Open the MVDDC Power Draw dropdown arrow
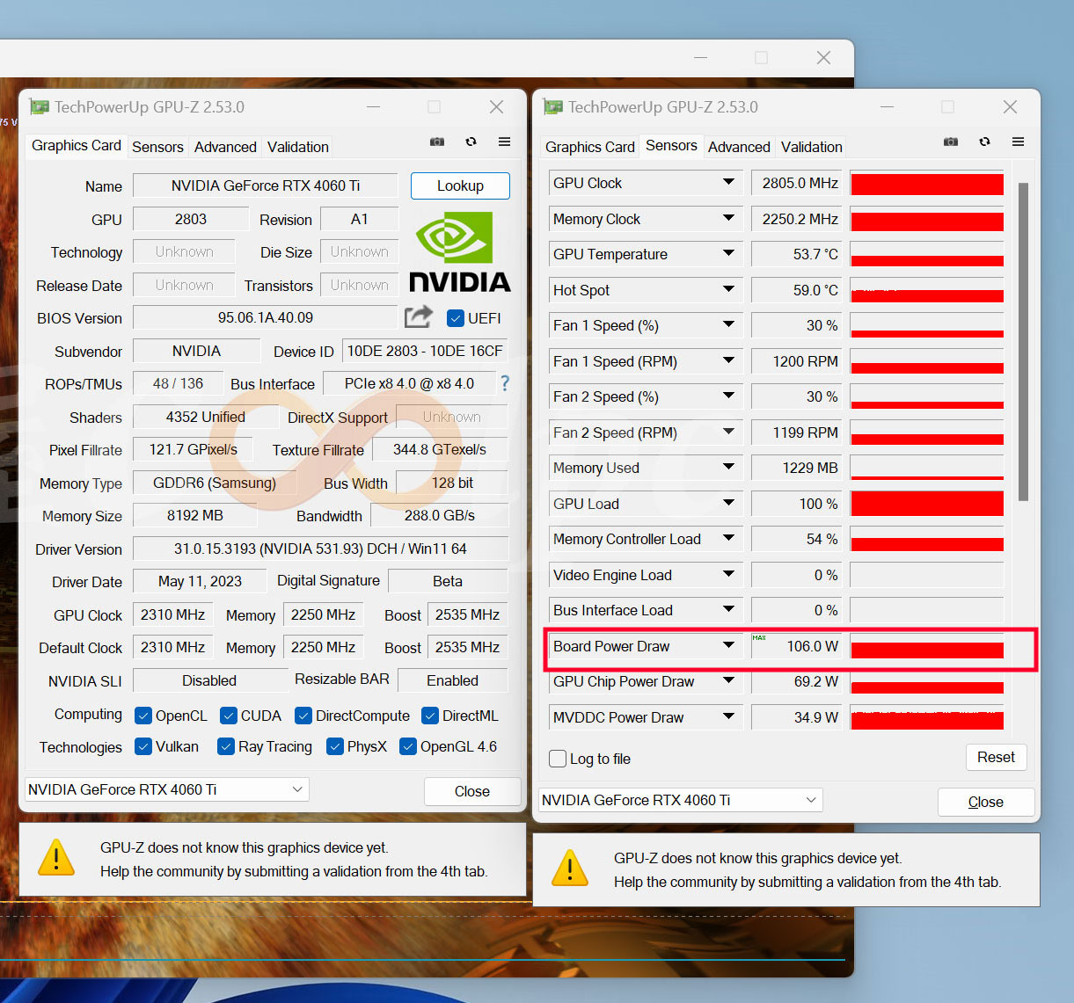Image resolution: width=1074 pixels, height=1003 pixels. pyautogui.click(x=728, y=716)
